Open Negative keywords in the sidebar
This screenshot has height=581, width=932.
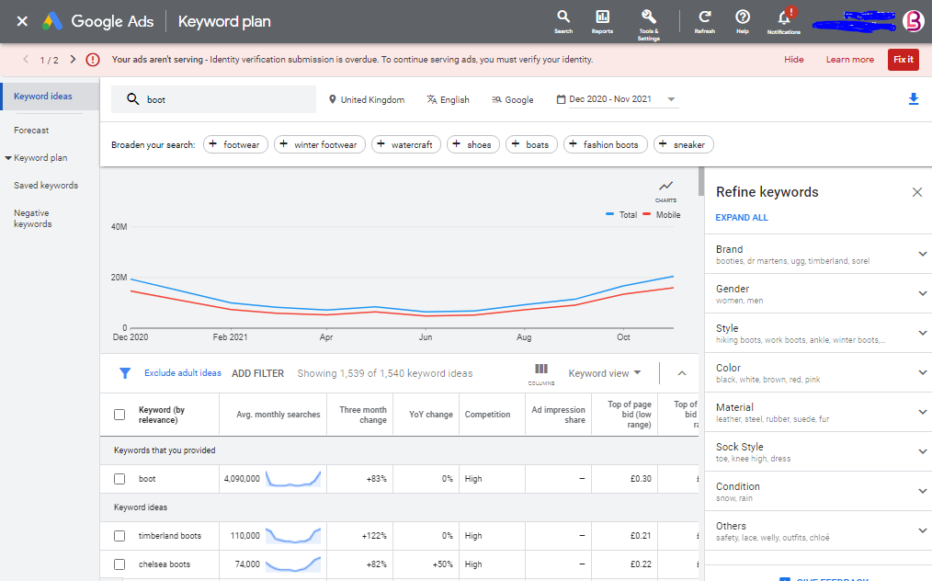pos(33,218)
